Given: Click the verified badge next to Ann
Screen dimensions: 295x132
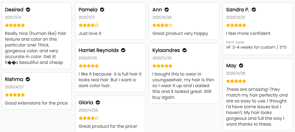Looking at the screenshot, I should (x=167, y=10).
